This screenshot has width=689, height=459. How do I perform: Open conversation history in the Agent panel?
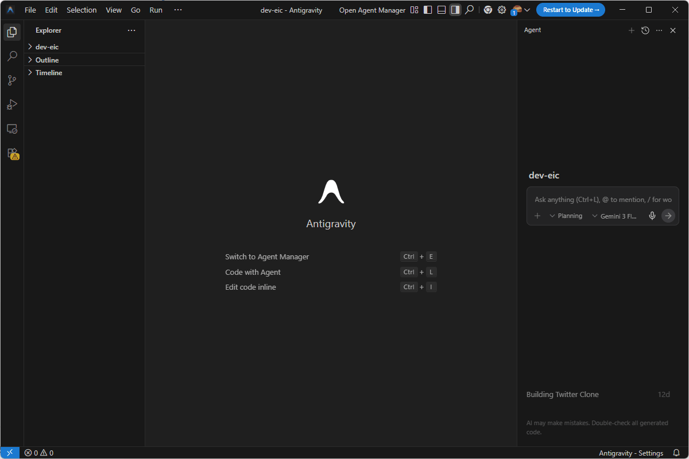tap(645, 30)
